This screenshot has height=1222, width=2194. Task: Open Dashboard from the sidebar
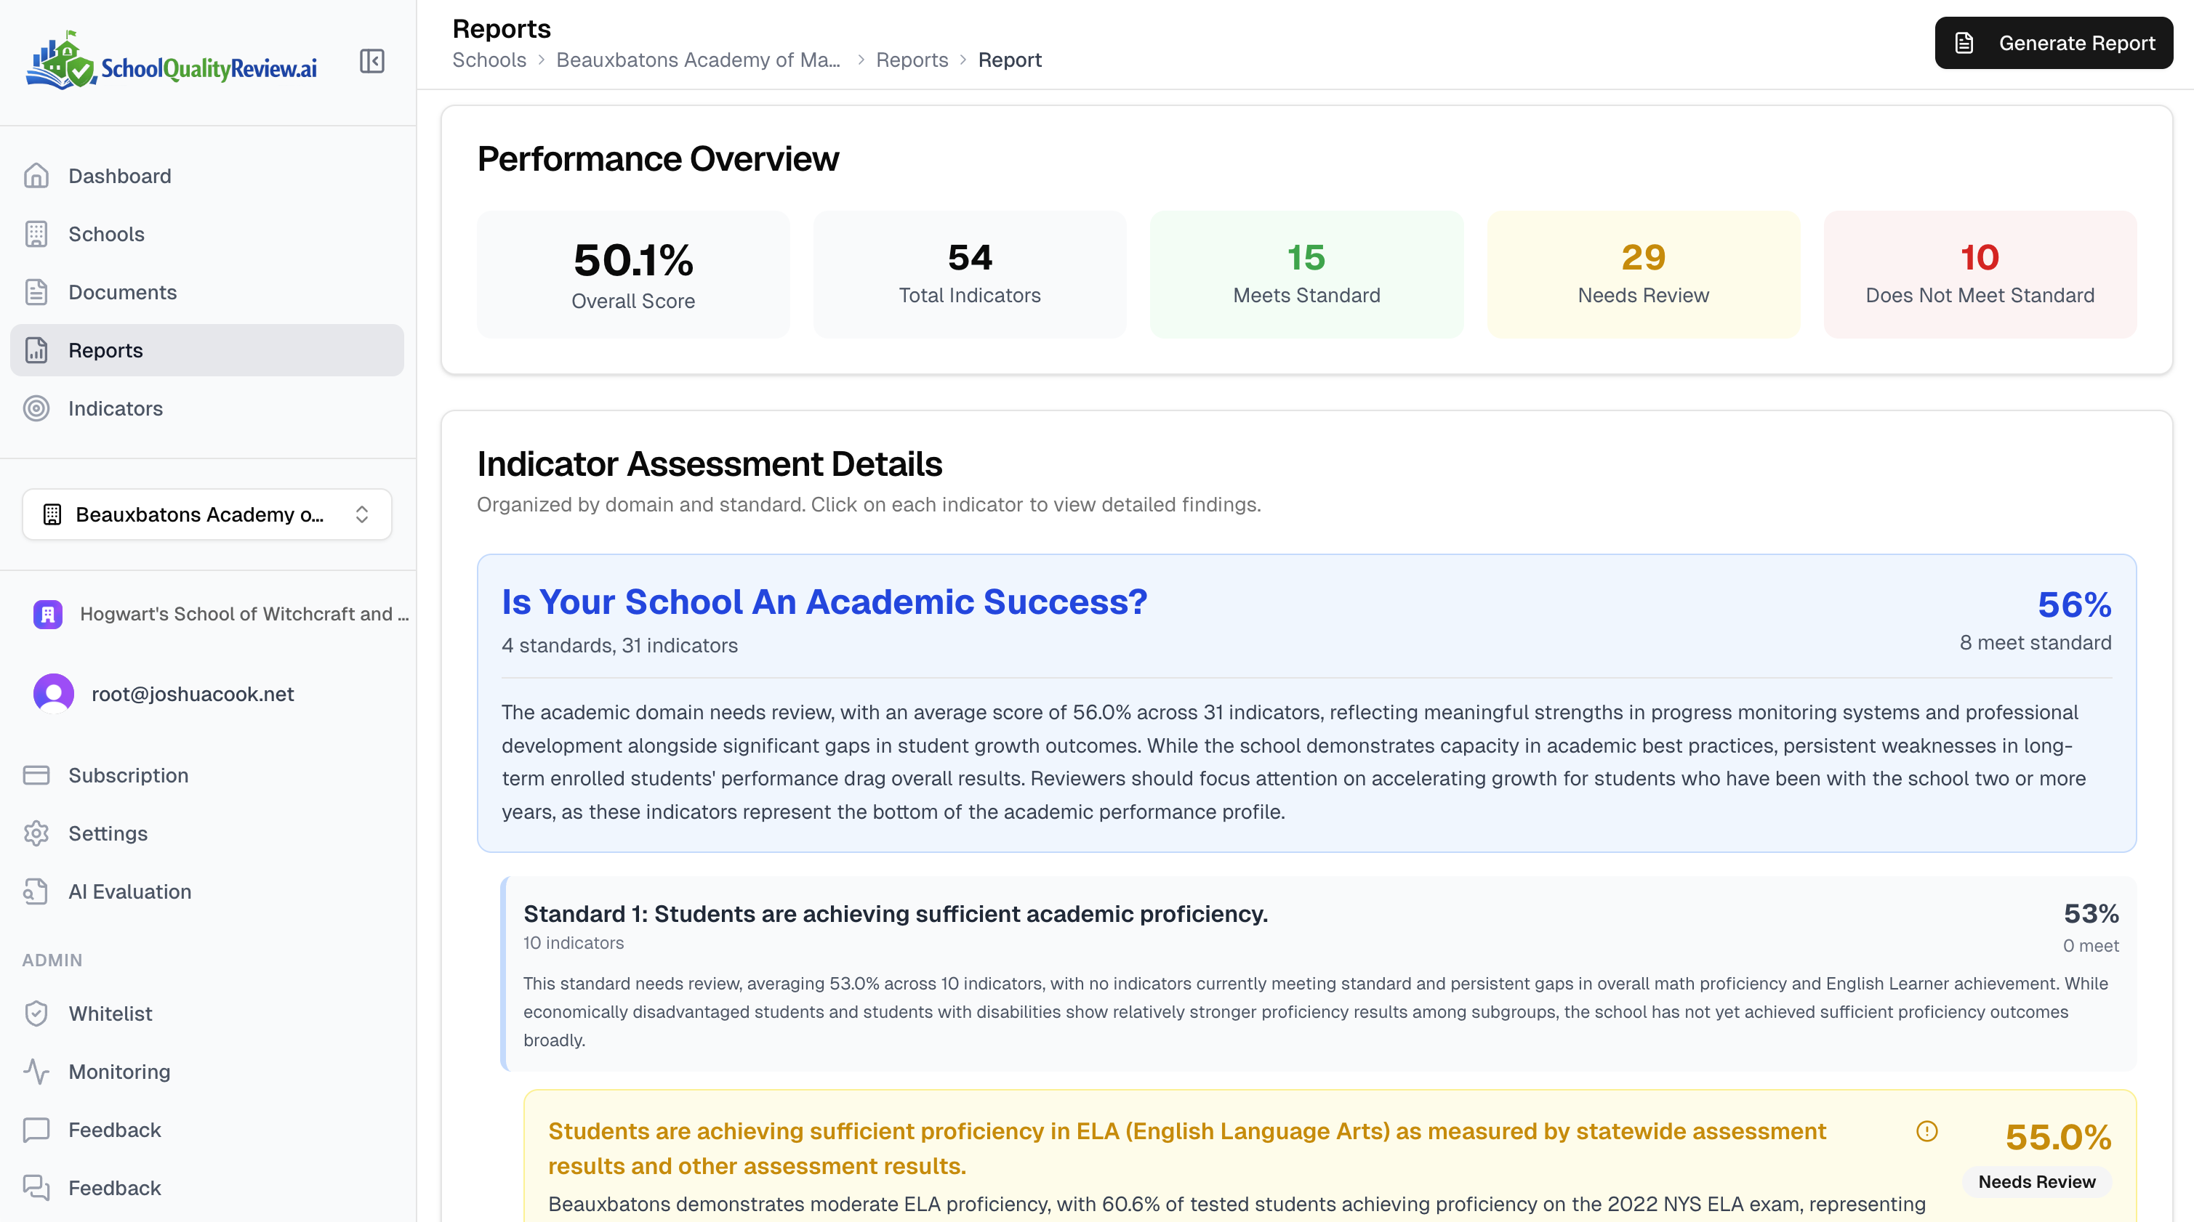point(119,175)
